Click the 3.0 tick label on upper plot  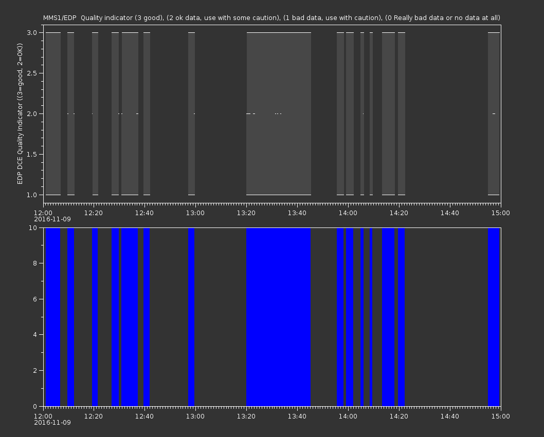(32, 32)
